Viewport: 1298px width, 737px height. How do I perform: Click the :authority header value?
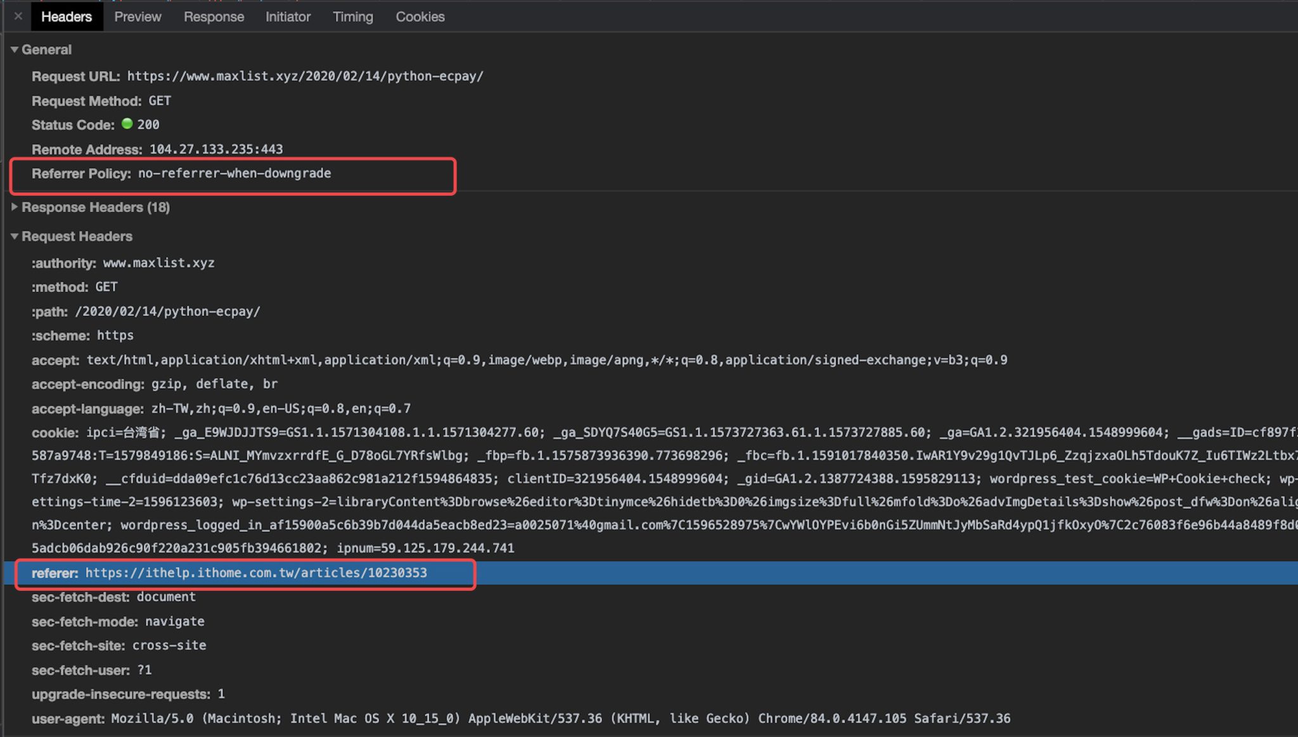pyautogui.click(x=158, y=263)
